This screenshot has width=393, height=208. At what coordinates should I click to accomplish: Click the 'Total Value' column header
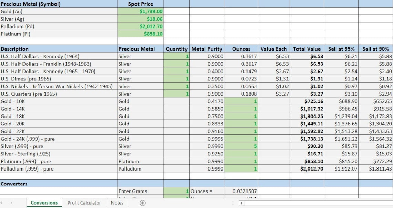point(307,49)
